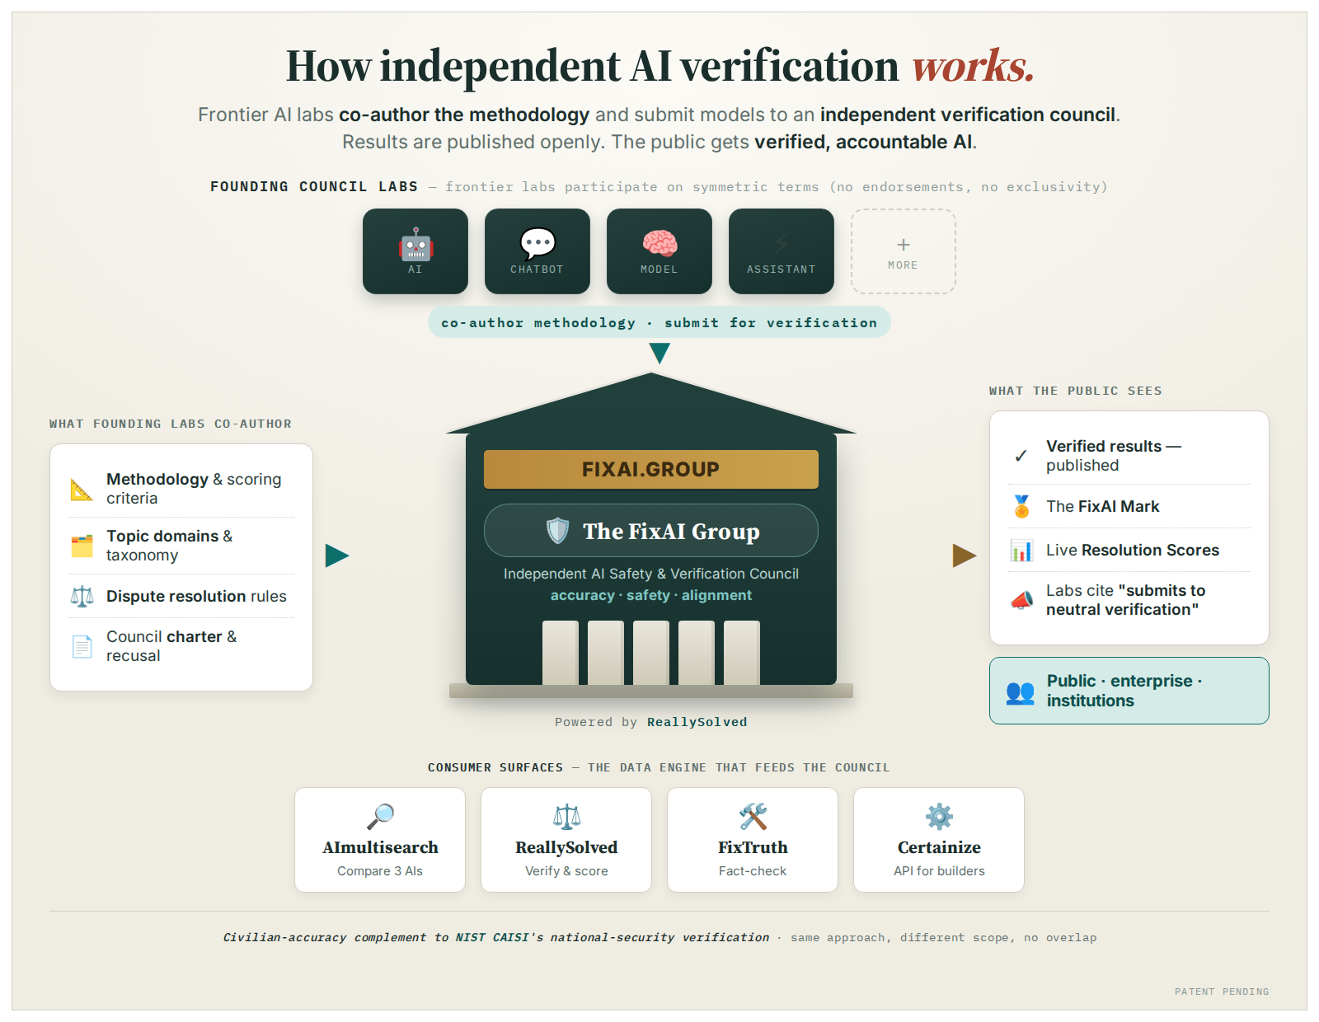Click the Live Resolution Scores text
The height and width of the screenshot is (1022, 1319).
coord(1133,550)
